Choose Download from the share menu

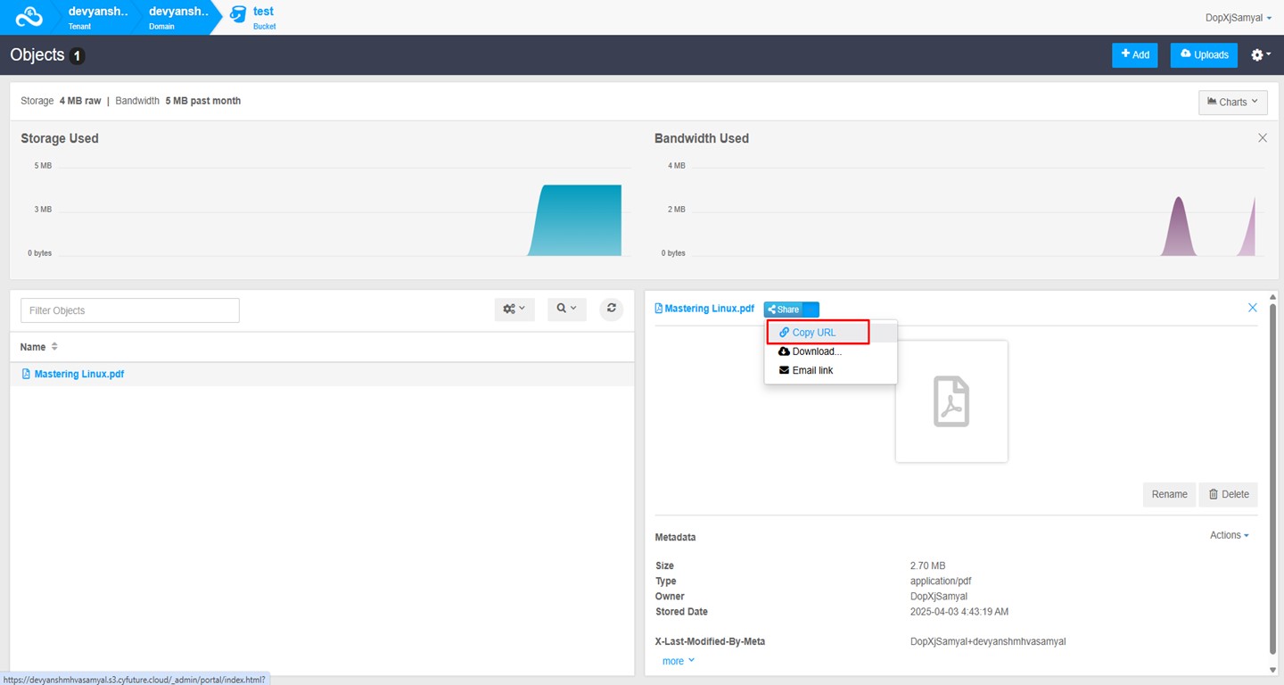816,351
